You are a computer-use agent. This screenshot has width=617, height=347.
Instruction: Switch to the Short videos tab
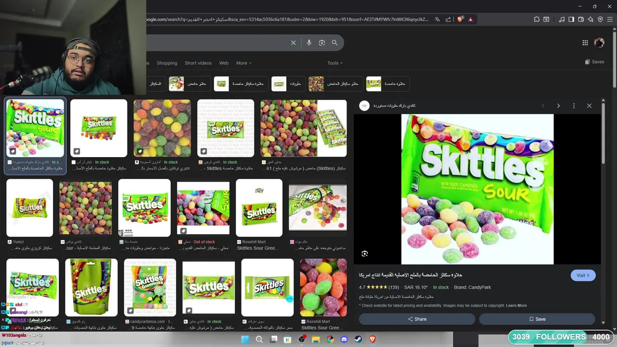click(x=198, y=63)
